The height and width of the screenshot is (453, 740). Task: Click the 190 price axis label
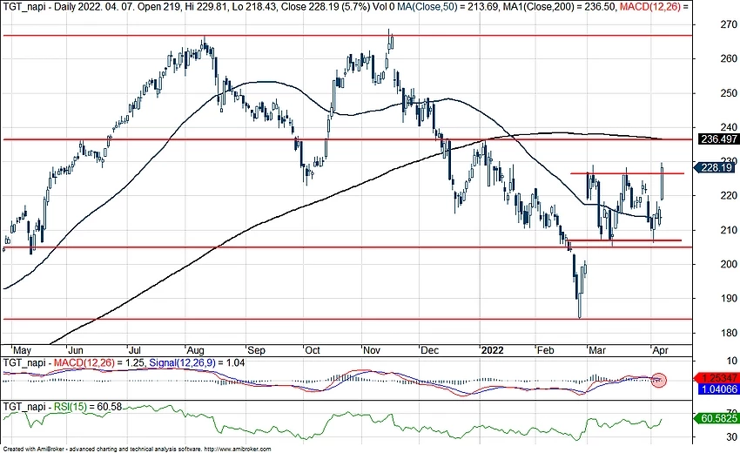[x=728, y=299]
